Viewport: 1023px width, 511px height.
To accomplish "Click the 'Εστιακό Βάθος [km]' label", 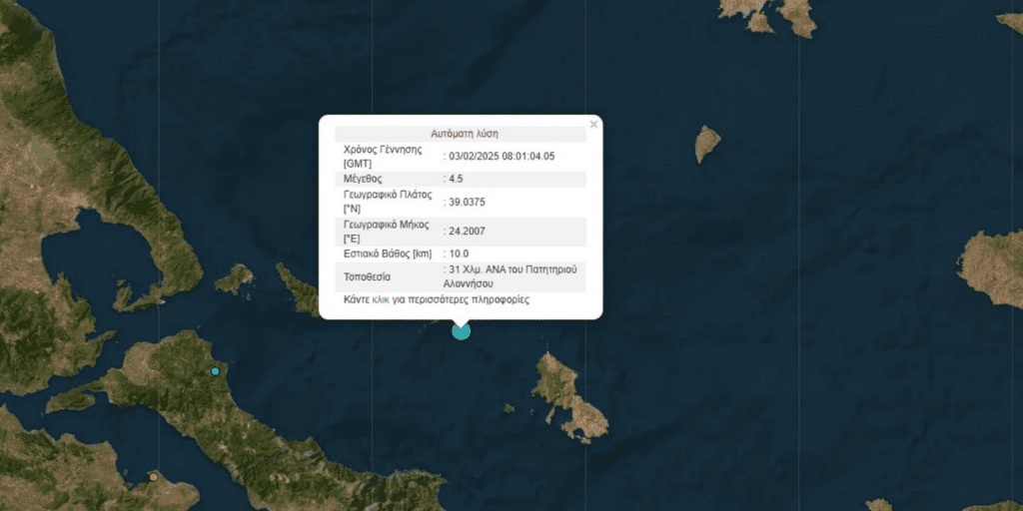I will (387, 254).
